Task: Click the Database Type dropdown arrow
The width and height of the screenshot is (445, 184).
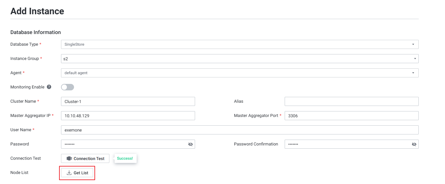Action: pos(413,44)
